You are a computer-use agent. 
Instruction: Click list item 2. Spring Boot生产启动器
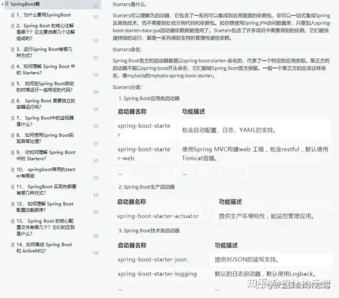pyautogui.click(x=146, y=187)
